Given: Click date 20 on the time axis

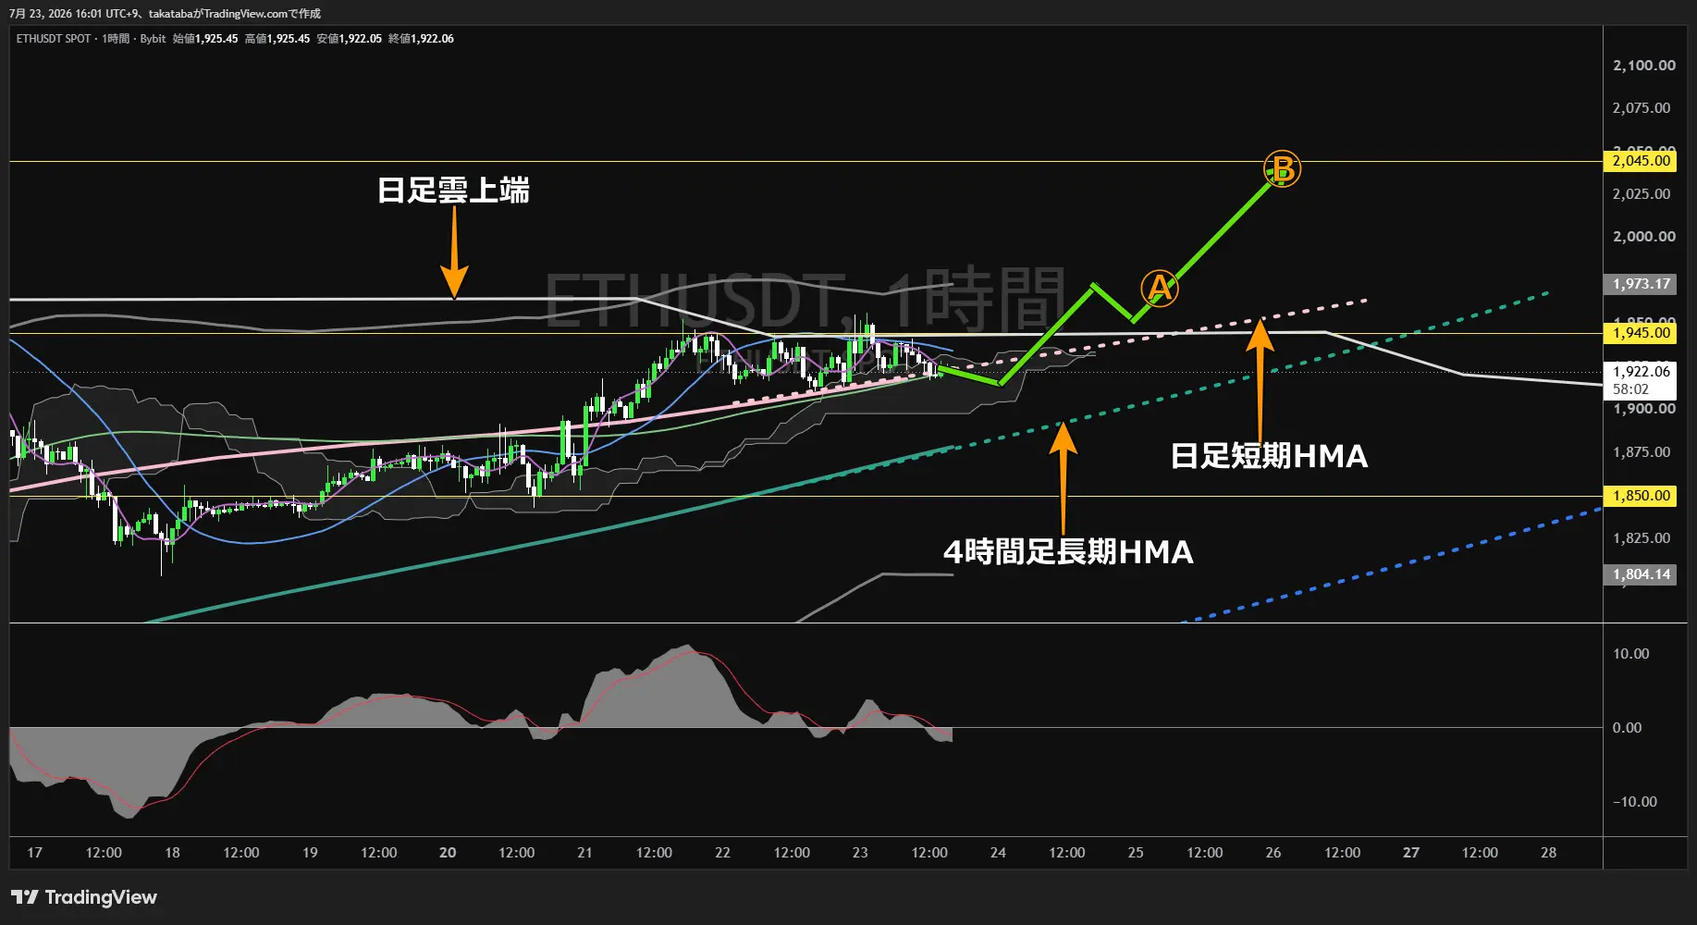Looking at the screenshot, I should pos(448,853).
